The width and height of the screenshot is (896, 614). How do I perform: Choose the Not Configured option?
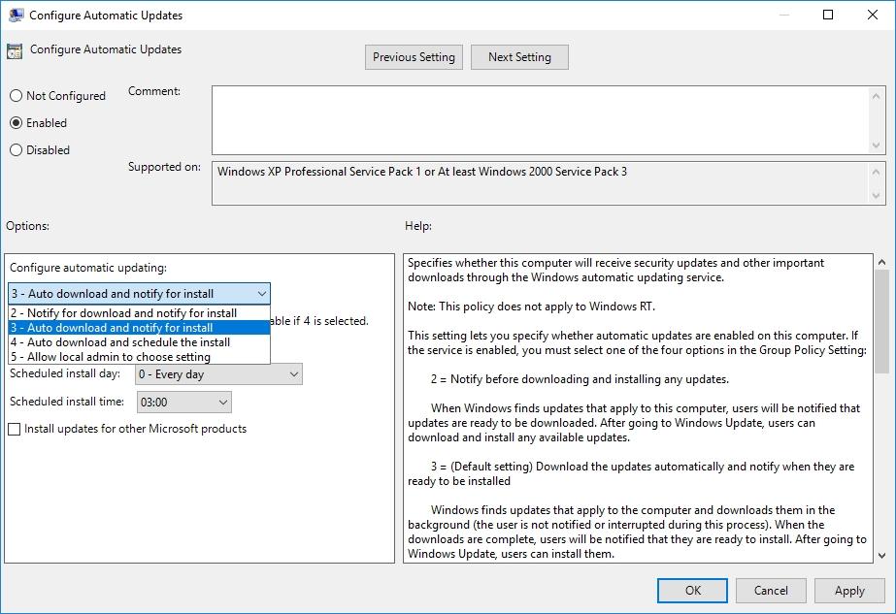pos(15,95)
